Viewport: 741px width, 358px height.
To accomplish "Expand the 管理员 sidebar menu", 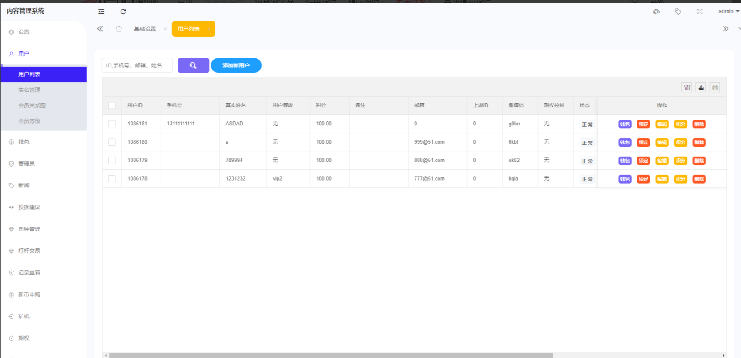I will tap(26, 164).
